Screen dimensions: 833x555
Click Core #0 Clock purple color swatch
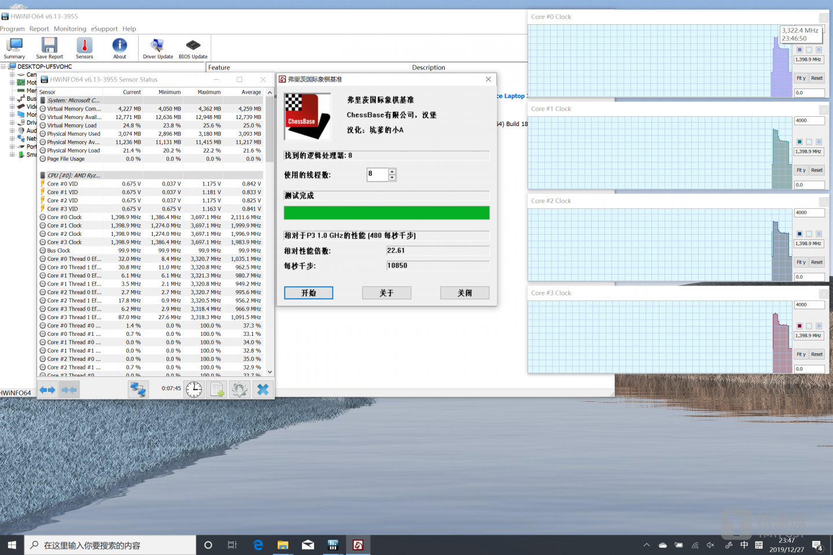click(x=799, y=50)
